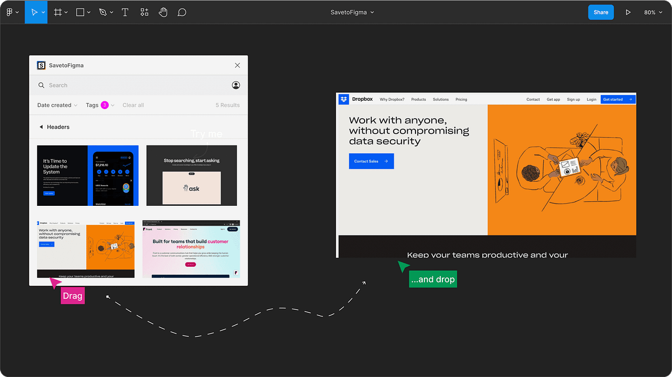Select the Pen tool
Image resolution: width=672 pixels, height=377 pixels.
[x=104, y=12]
